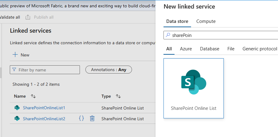Viewport: 278px width, 137px height.
Task: Click the Linked services heading
Action: coord(31,31)
